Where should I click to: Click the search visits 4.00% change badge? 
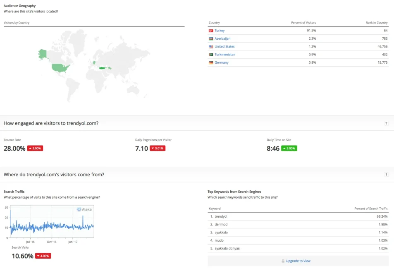point(43,256)
